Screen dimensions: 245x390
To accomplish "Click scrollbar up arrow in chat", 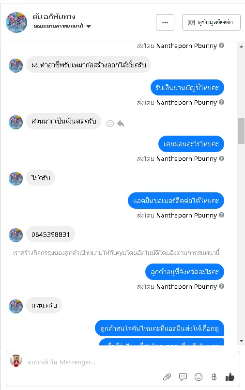I will point(241,47).
